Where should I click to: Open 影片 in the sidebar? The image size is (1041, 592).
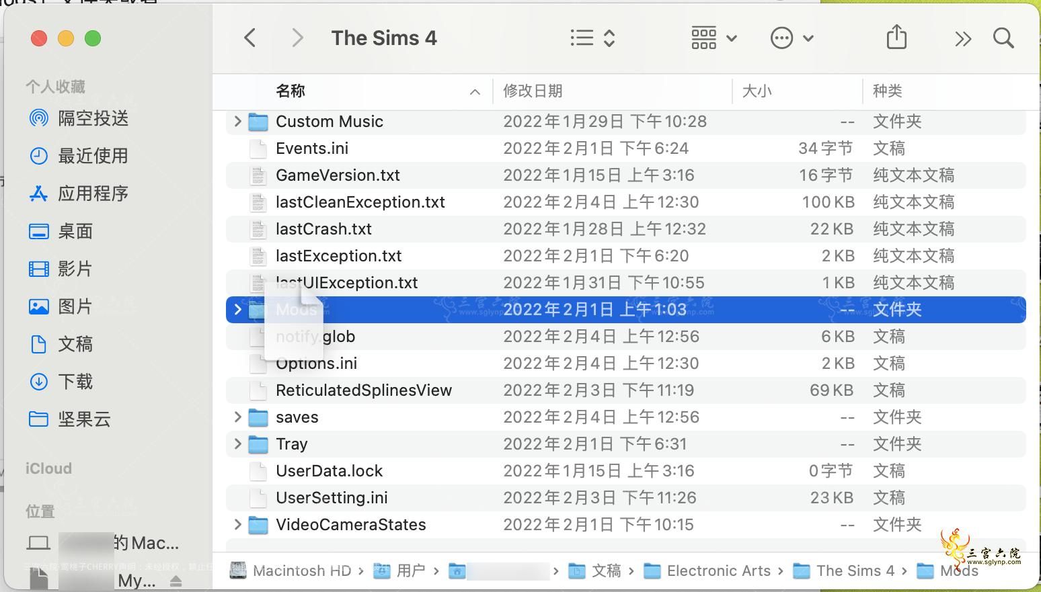point(61,269)
